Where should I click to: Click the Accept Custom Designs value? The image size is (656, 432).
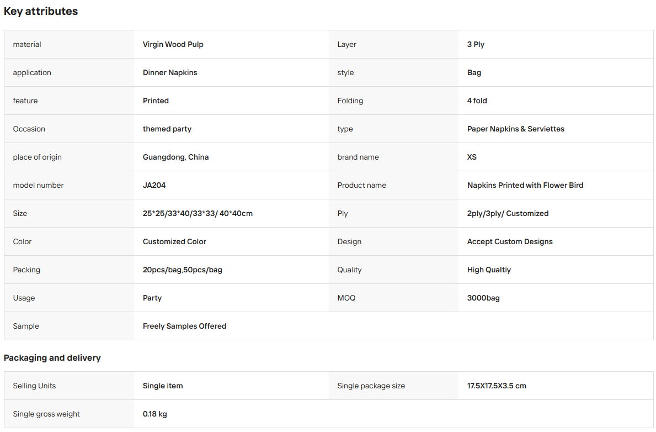(510, 241)
